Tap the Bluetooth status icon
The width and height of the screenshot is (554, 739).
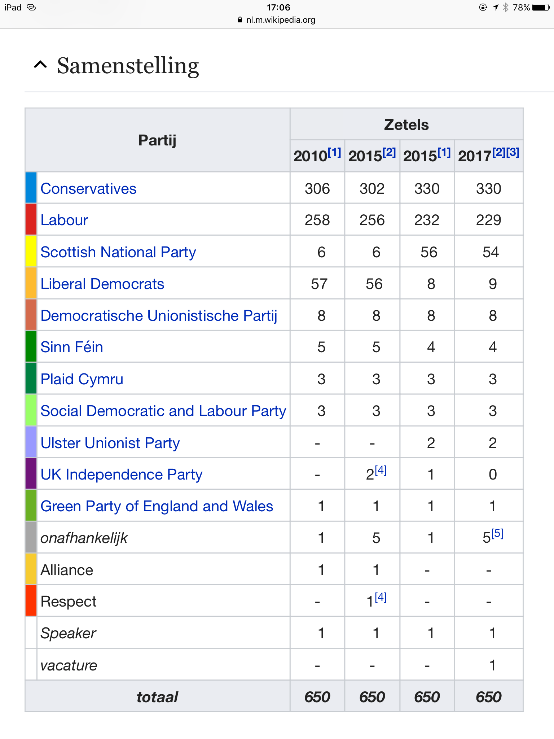click(x=506, y=8)
